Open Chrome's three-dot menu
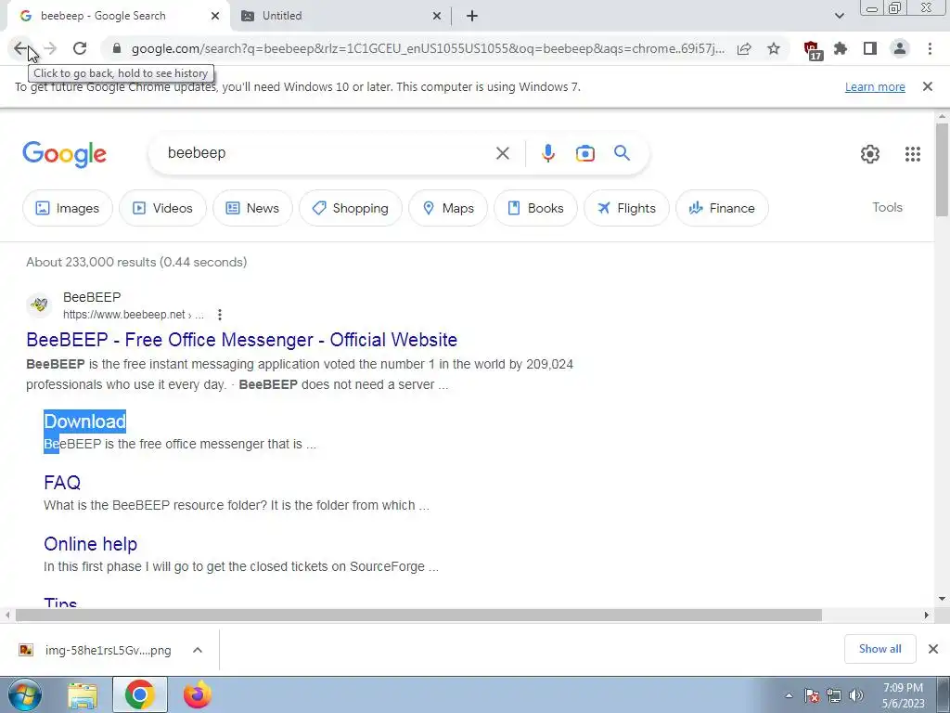 pyautogui.click(x=930, y=48)
